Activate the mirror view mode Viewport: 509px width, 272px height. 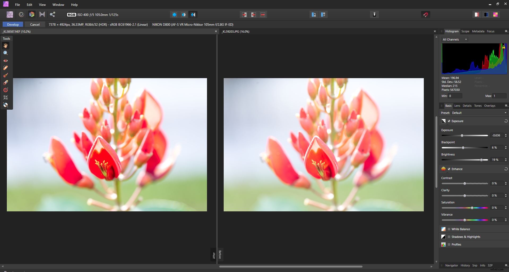(x=193, y=15)
